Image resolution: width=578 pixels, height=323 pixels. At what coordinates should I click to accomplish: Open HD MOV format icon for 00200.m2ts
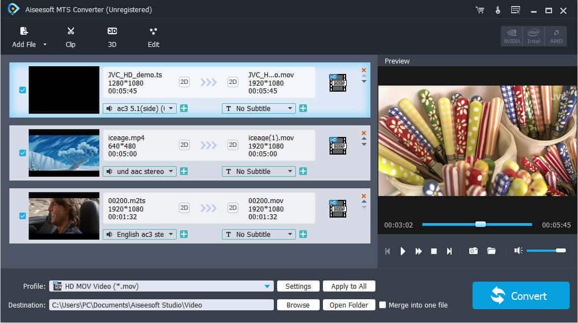click(x=338, y=209)
